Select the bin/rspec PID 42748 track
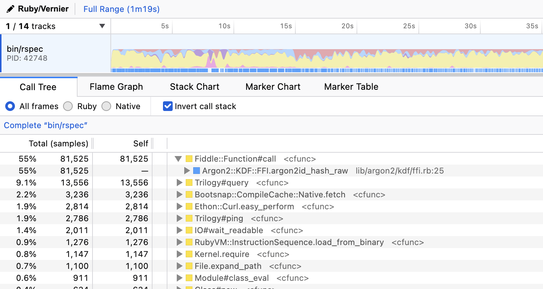 point(55,53)
